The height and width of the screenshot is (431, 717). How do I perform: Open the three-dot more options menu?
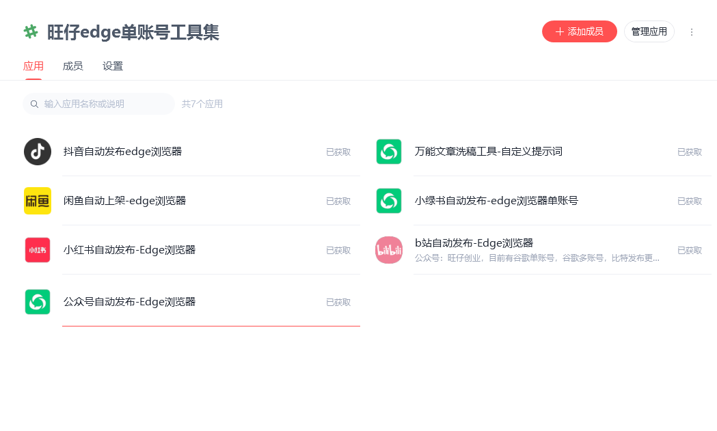(x=692, y=32)
